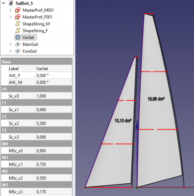Click the Sc_x3 property name
This screenshot has width=194, height=196.
coord(14,137)
